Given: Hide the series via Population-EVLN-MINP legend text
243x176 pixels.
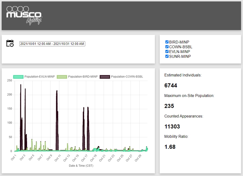Looking at the screenshot, I should pyautogui.click(x=40, y=77).
